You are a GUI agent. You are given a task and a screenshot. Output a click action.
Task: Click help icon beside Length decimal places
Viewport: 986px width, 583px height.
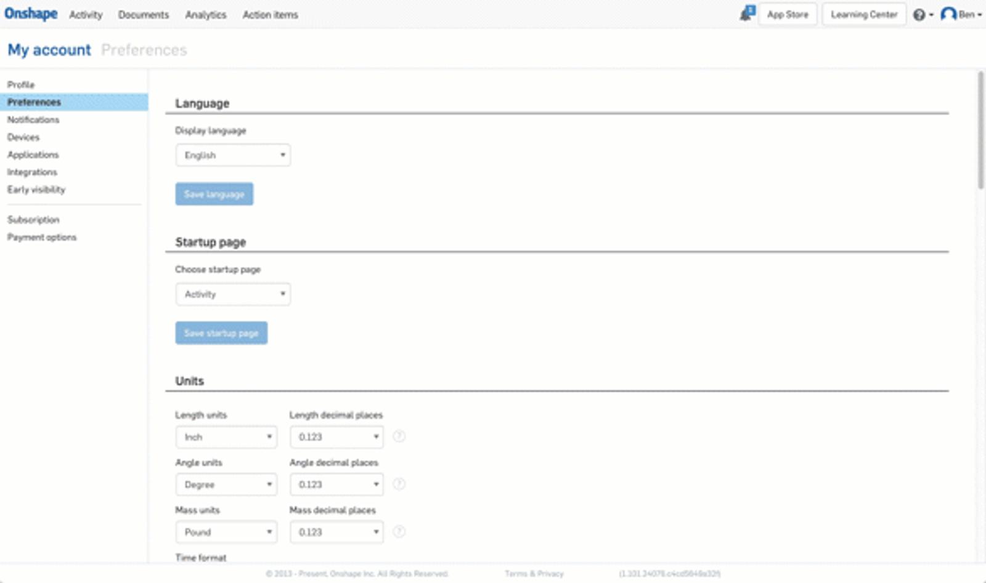pos(399,436)
